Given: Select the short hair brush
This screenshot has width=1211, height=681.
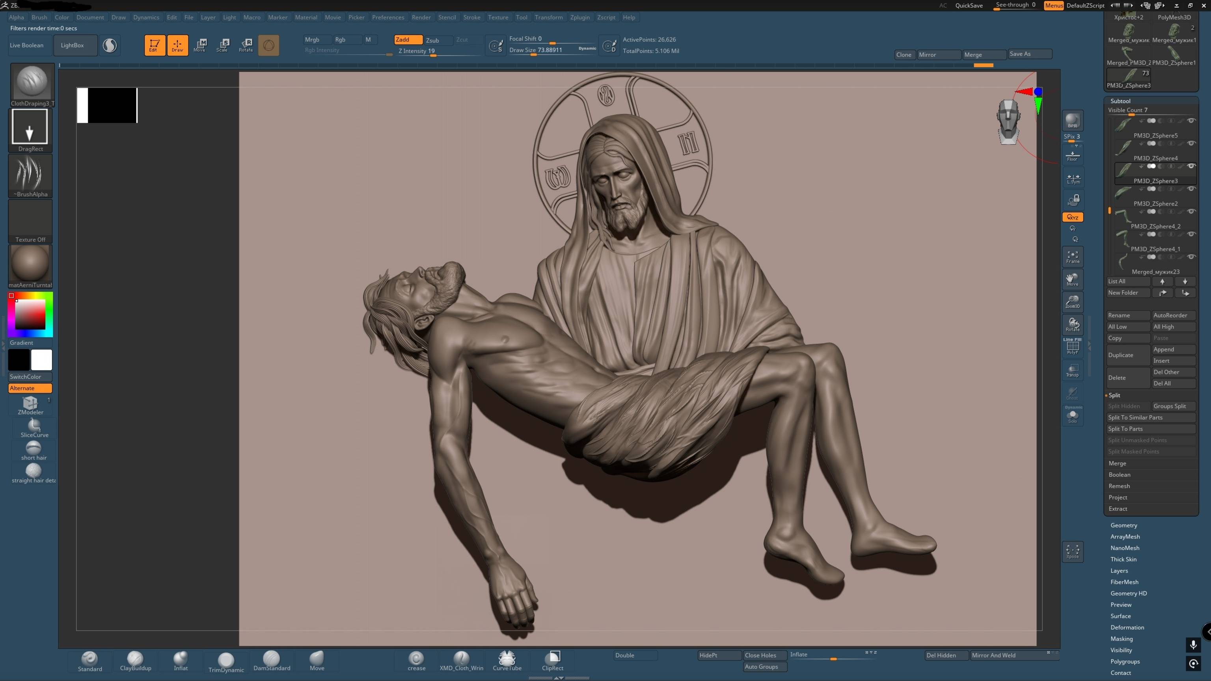Looking at the screenshot, I should tap(34, 451).
